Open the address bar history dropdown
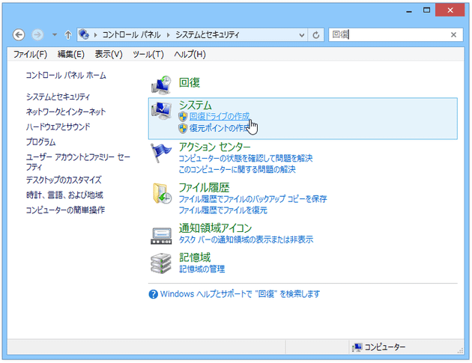The image size is (472, 363). click(x=302, y=35)
